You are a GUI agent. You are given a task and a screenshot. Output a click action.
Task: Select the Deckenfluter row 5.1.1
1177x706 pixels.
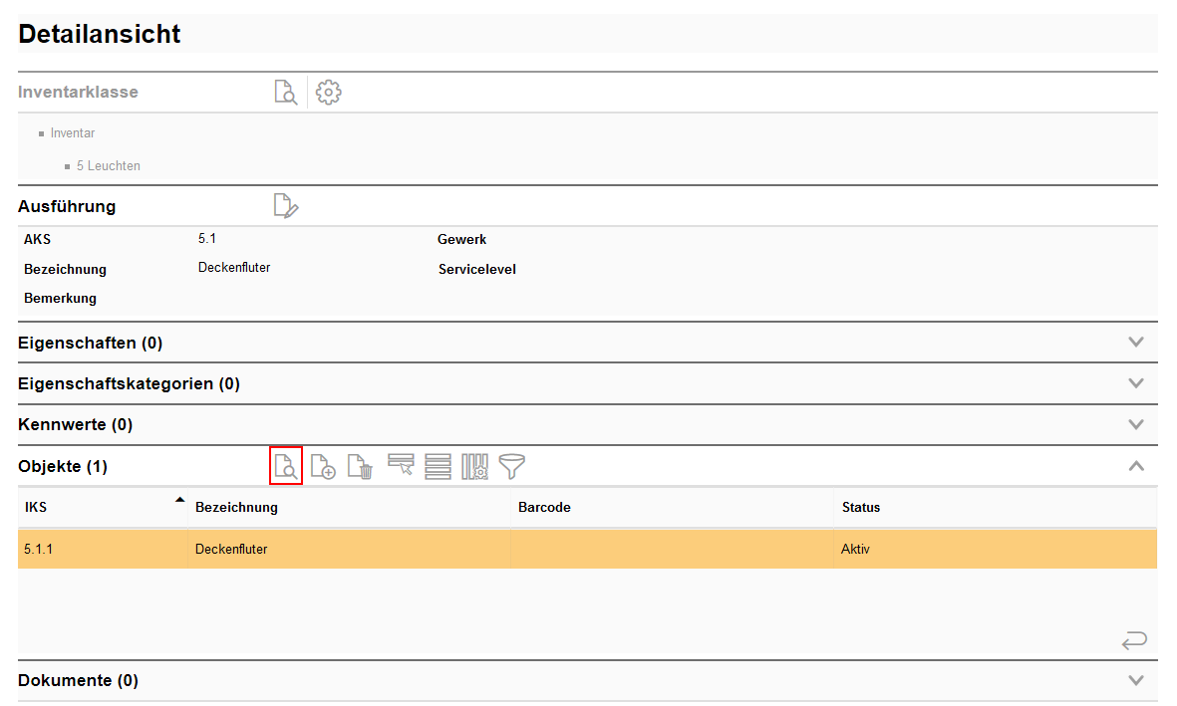[x=231, y=549]
